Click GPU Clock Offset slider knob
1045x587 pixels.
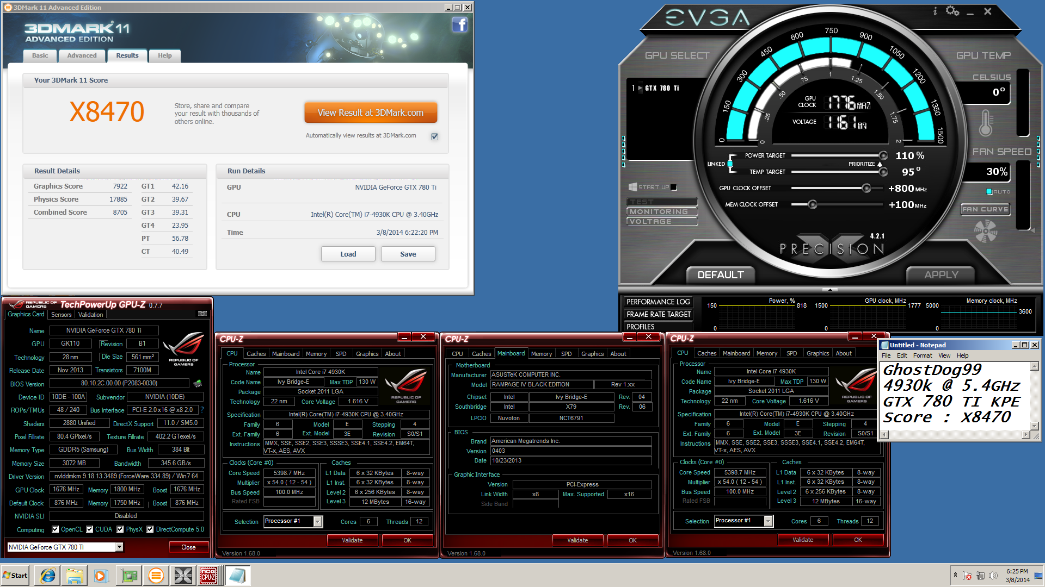[866, 188]
